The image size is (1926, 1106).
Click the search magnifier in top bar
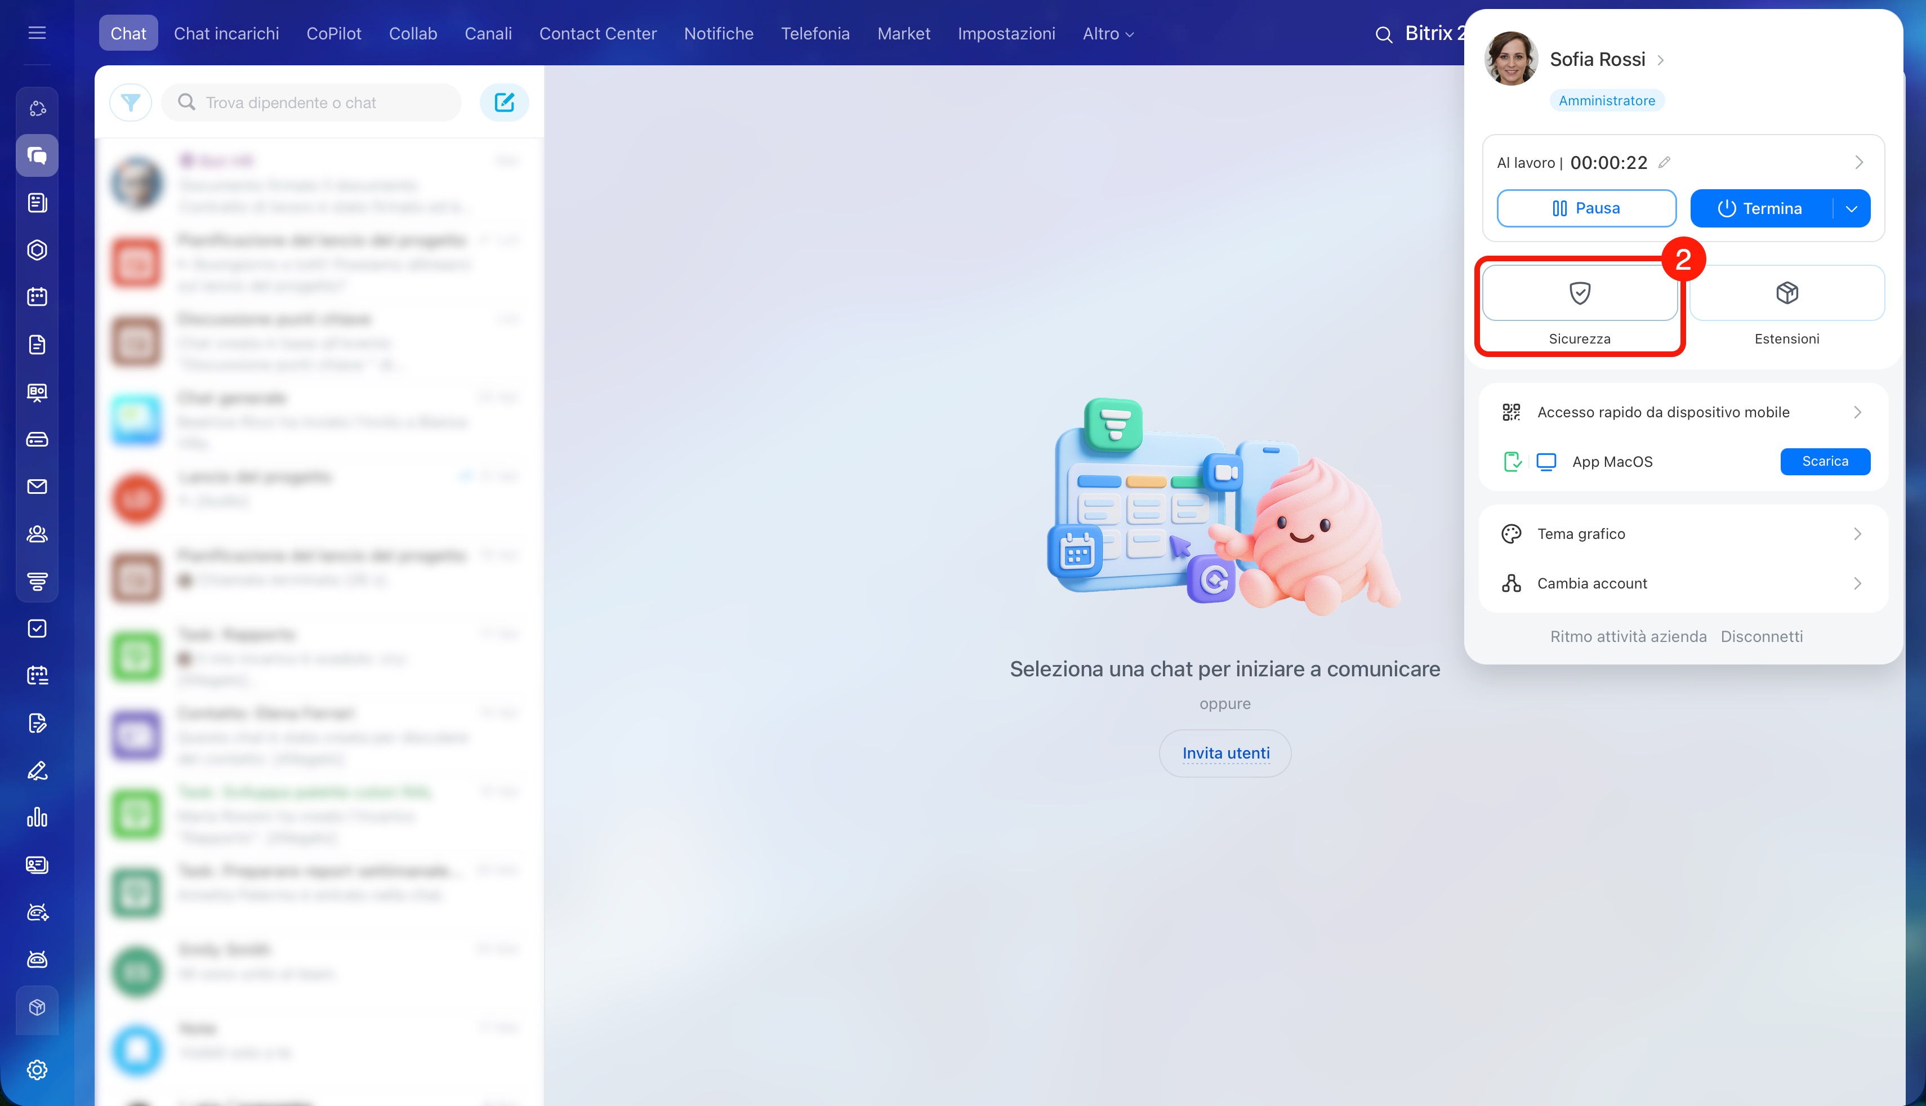point(1384,34)
